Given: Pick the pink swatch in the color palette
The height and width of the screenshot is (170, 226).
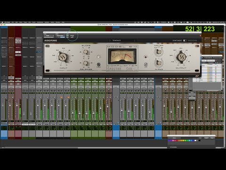Looking at the screenshot, I should [x=173, y=140].
